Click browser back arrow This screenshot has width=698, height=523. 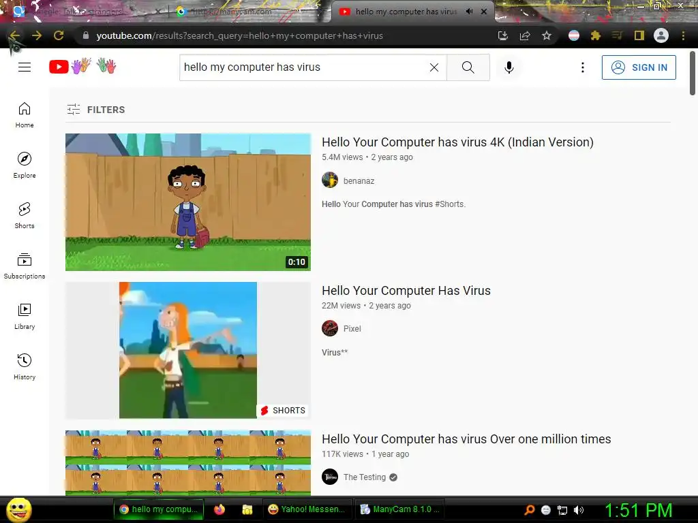tap(15, 35)
